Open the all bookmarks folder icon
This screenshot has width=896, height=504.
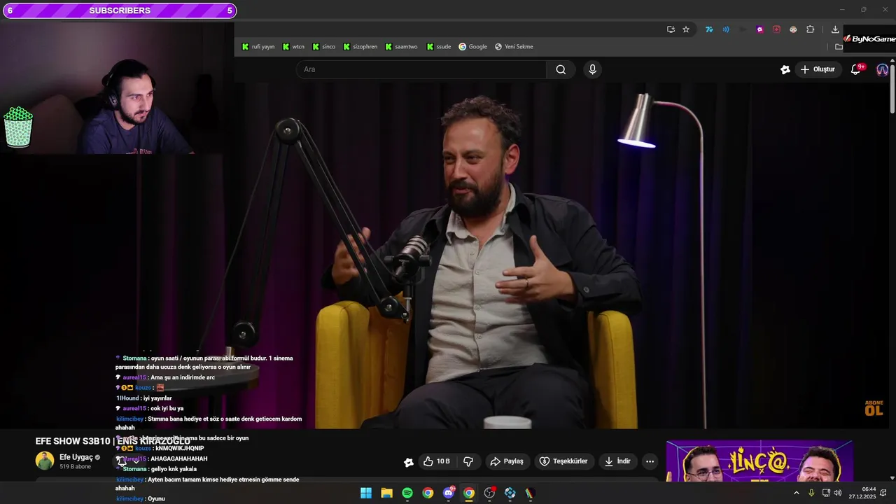(x=839, y=47)
